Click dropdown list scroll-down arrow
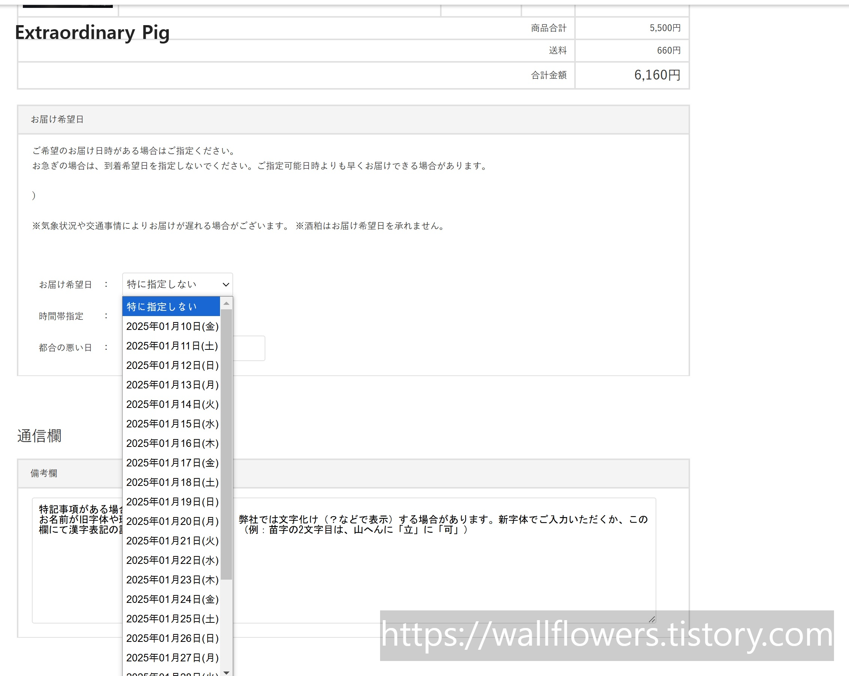Image resolution: width=849 pixels, height=676 pixels. point(226,672)
